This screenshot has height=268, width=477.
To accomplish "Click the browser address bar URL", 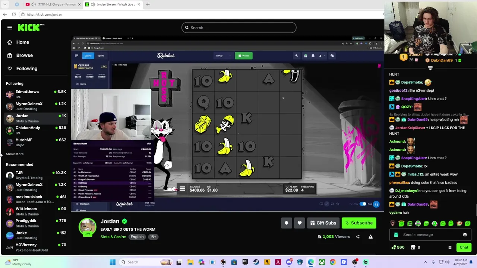I will coord(44,15).
